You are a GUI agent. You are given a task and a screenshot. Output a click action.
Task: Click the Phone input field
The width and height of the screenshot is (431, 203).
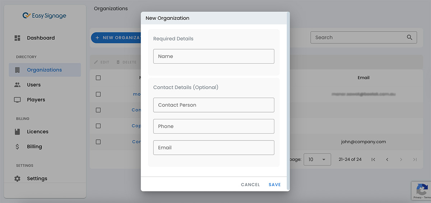tap(214, 126)
